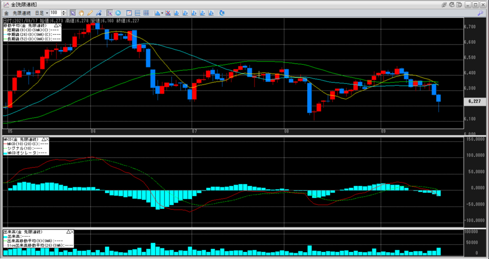Screen dimensions: 489x259
Task: Click the cyan 出来高 legend swatch
Action: (x=5, y=237)
